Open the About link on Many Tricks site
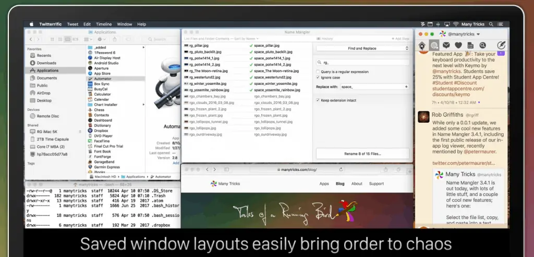This screenshot has height=257, width=534. click(x=357, y=184)
